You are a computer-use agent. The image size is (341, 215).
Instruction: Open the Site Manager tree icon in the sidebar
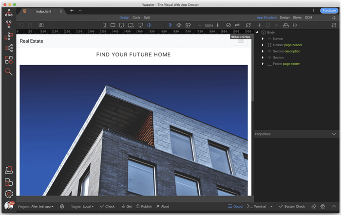[x=9, y=13]
